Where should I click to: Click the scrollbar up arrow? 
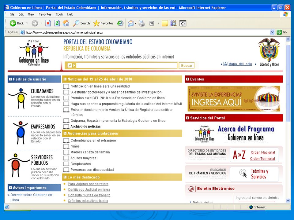pos(288,39)
